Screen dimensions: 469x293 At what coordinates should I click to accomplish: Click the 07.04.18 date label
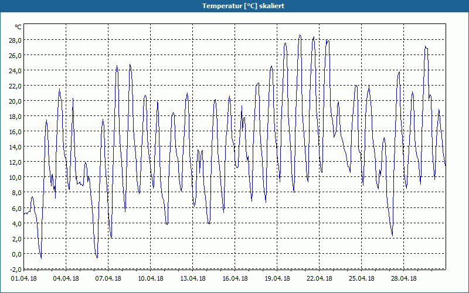point(108,279)
